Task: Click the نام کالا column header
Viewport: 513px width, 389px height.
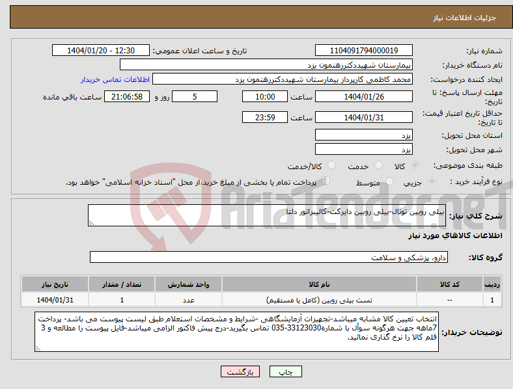Action: tap(319, 284)
